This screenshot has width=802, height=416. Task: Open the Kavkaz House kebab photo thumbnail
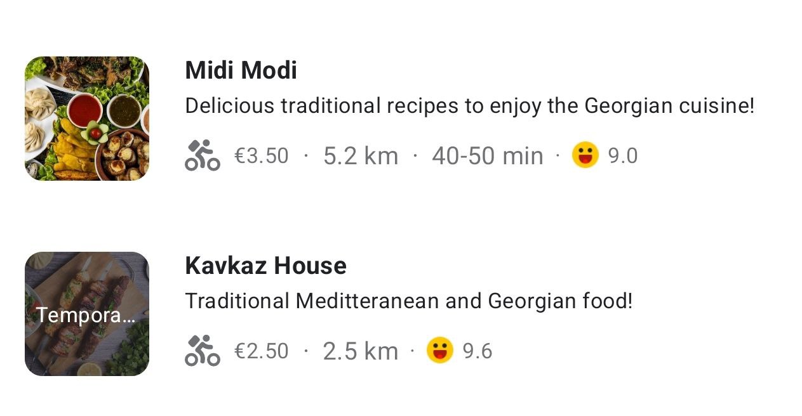tap(87, 314)
